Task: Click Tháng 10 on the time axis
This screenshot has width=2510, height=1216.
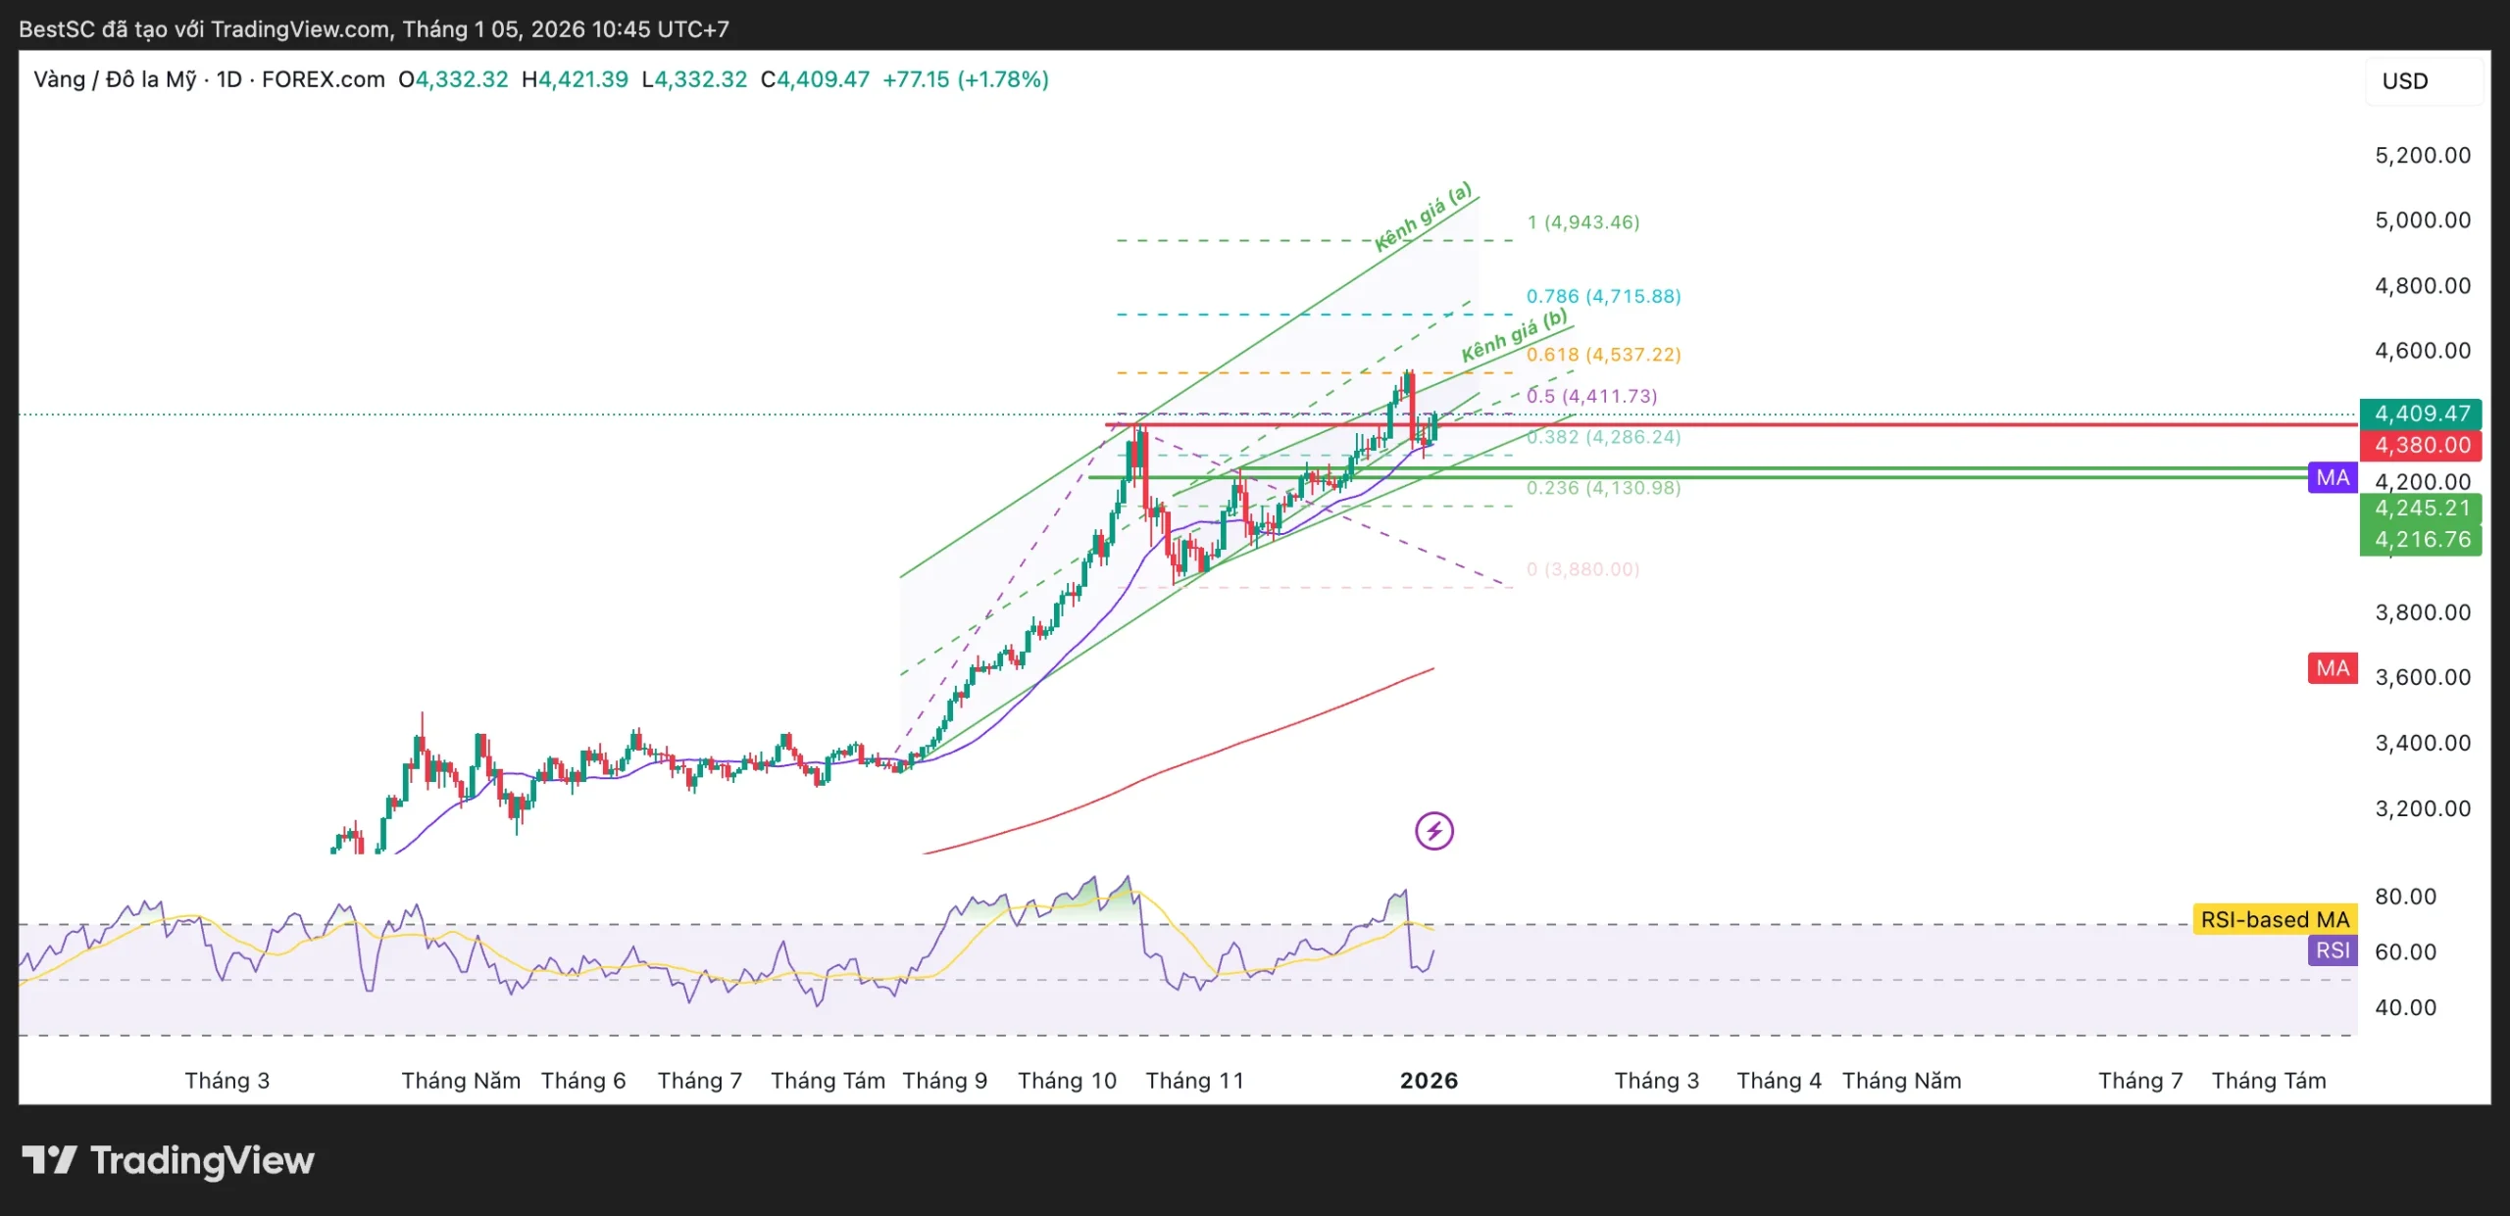Action: tap(1067, 1080)
